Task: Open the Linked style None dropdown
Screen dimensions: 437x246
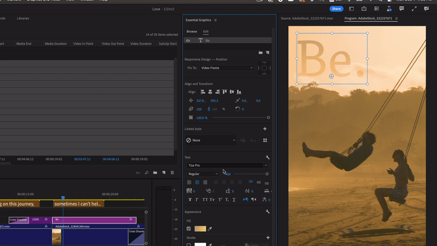Action: tap(211, 140)
